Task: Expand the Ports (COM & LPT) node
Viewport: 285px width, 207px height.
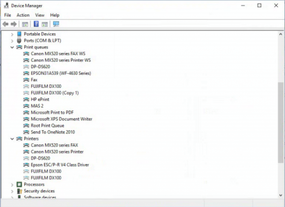Action: 12,41
